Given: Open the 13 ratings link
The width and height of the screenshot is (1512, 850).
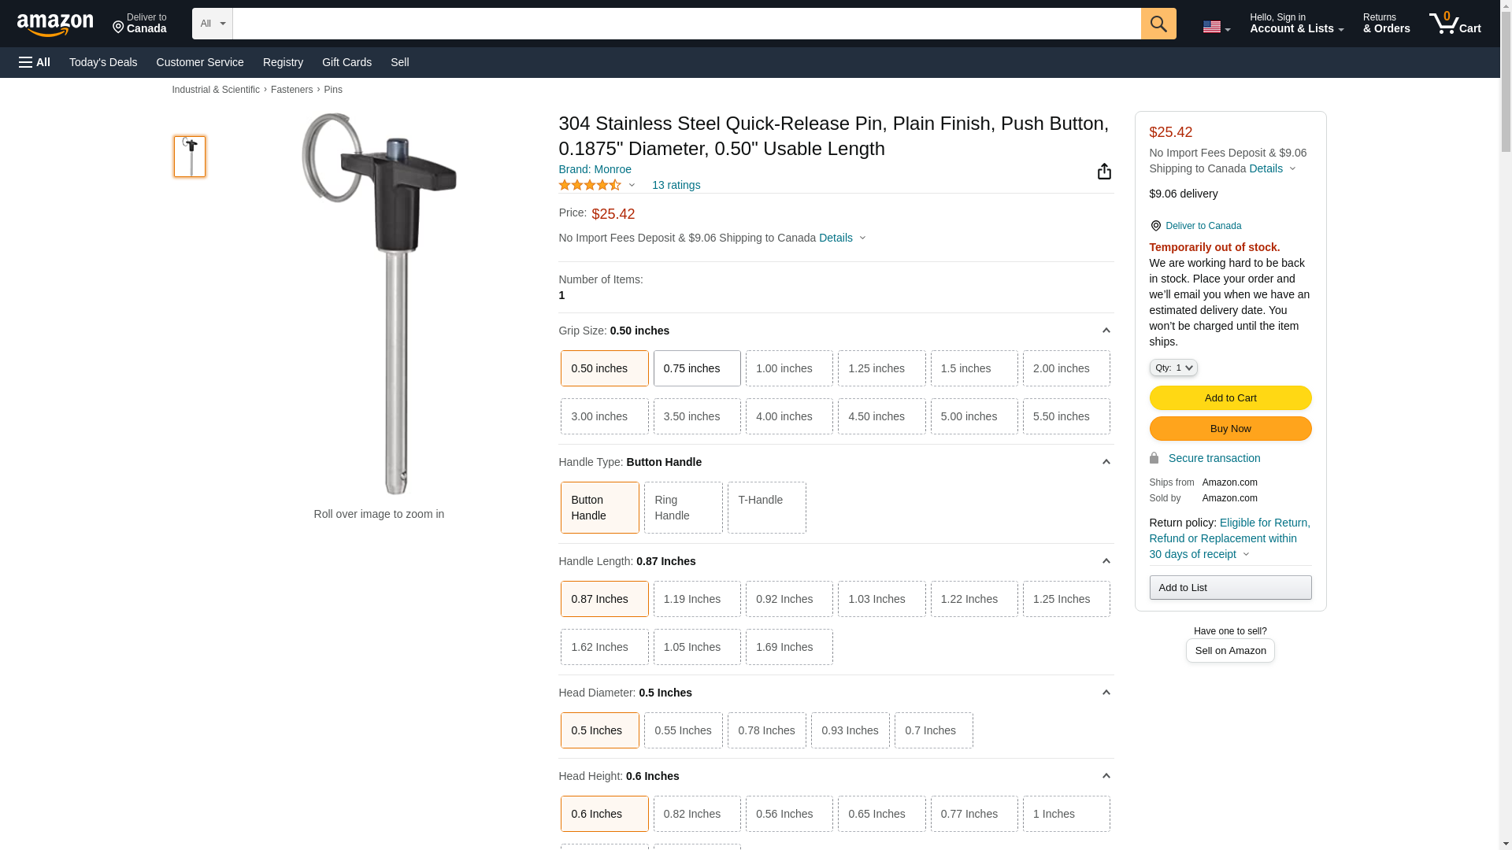Looking at the screenshot, I should 676,185.
